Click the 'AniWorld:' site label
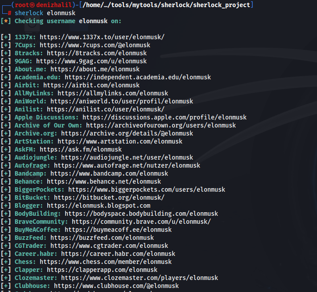 tap(30, 101)
